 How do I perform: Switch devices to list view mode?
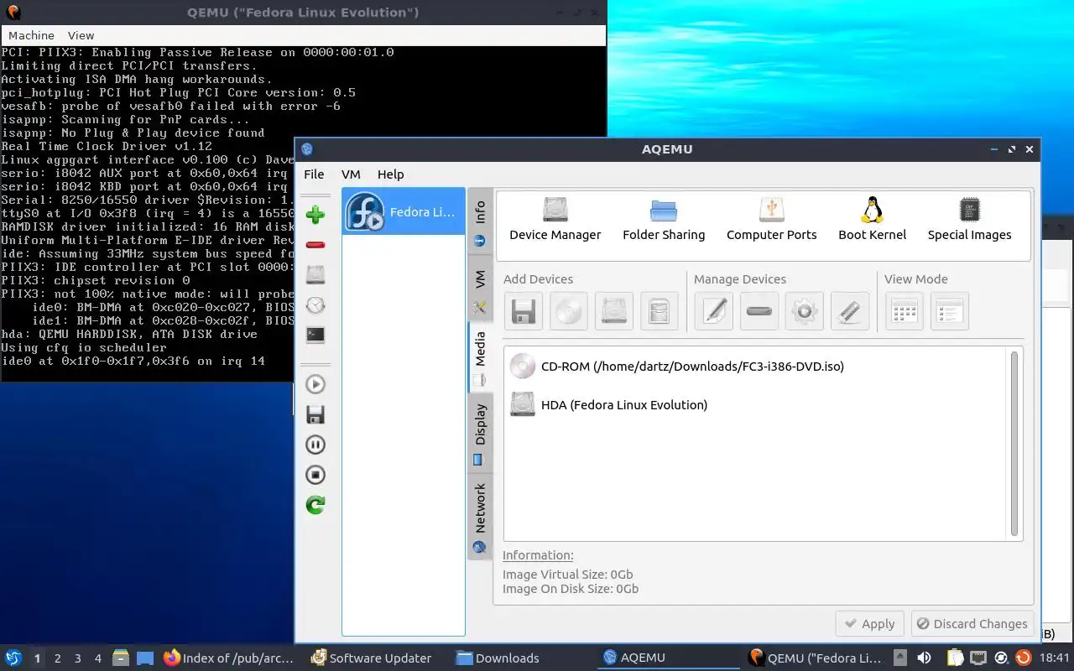[x=950, y=311]
